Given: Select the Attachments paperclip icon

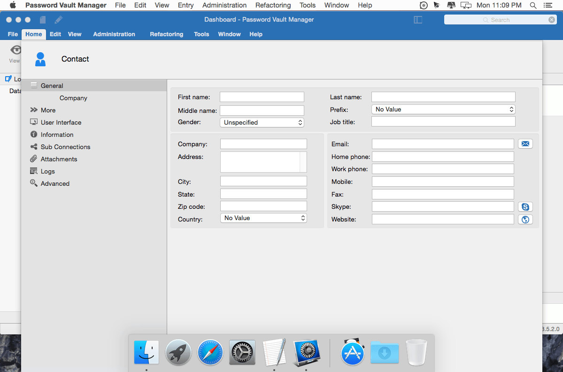Looking at the screenshot, I should (x=33, y=159).
